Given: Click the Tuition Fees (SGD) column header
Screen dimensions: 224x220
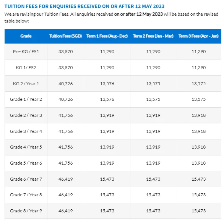Looking at the screenshot, I should tap(66, 36).
